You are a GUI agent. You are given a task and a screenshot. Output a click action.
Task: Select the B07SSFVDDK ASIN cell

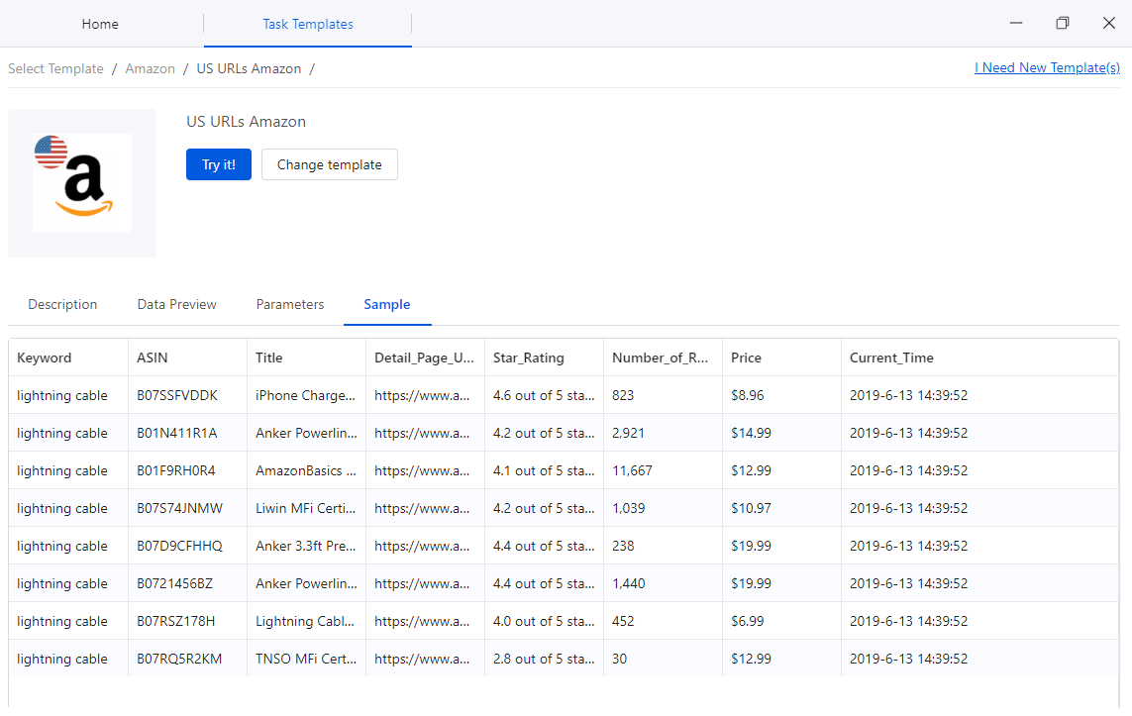(177, 395)
